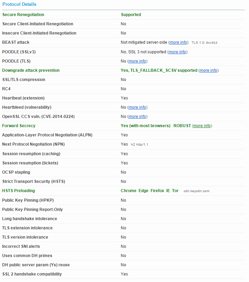Click TLS version intolerance label

(25, 237)
